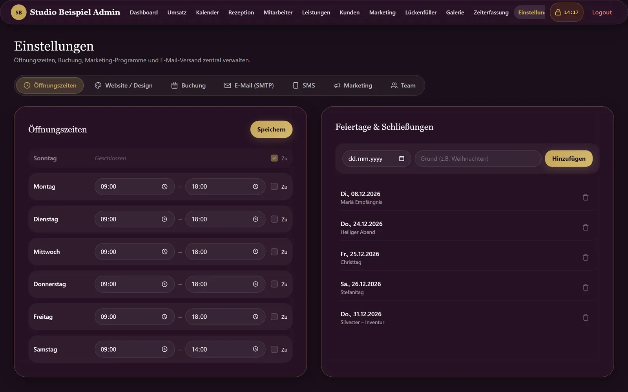Open clock picker for Mittwoch closing time
Screen dimensions: 628x392
[x=256, y=252]
